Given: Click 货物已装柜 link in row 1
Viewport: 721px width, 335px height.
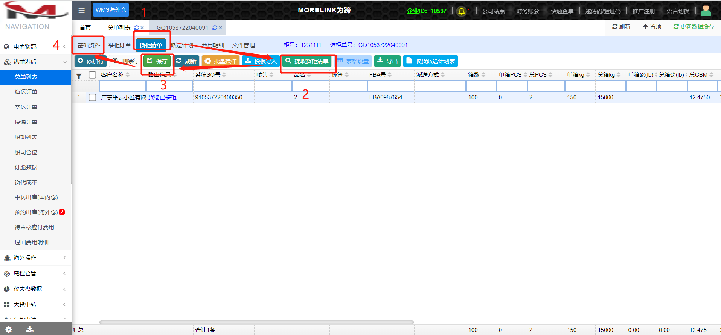Looking at the screenshot, I should pos(162,97).
